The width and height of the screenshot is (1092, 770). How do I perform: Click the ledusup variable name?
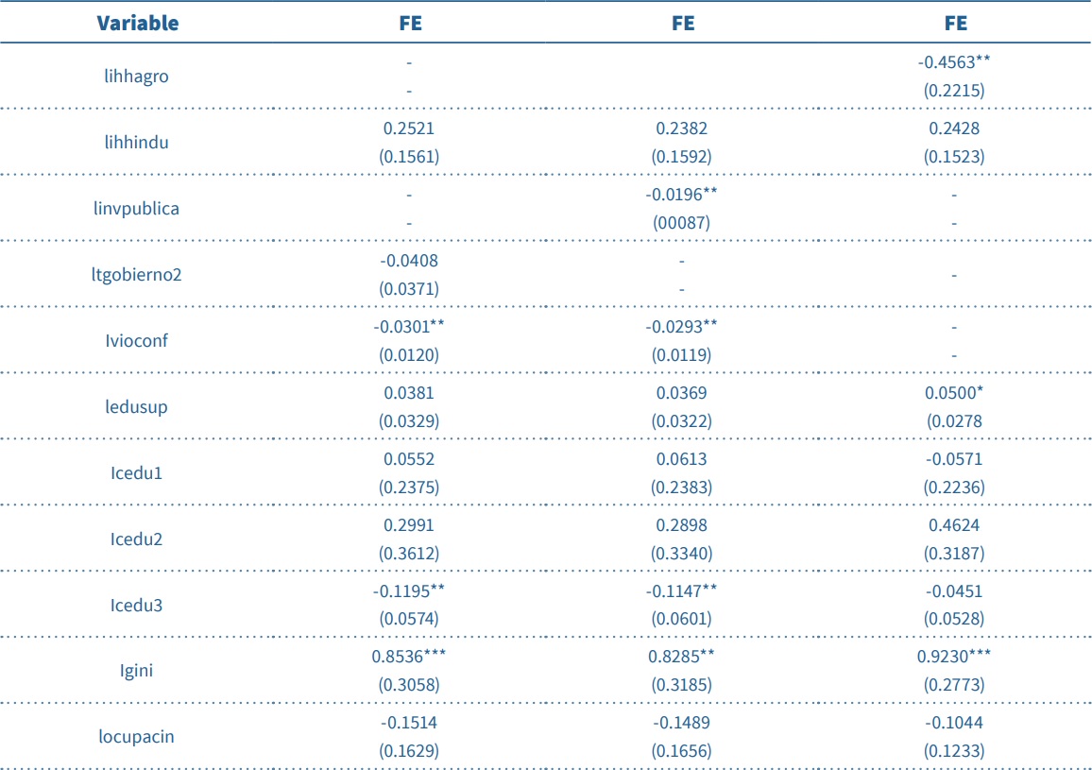pyautogui.click(x=137, y=407)
